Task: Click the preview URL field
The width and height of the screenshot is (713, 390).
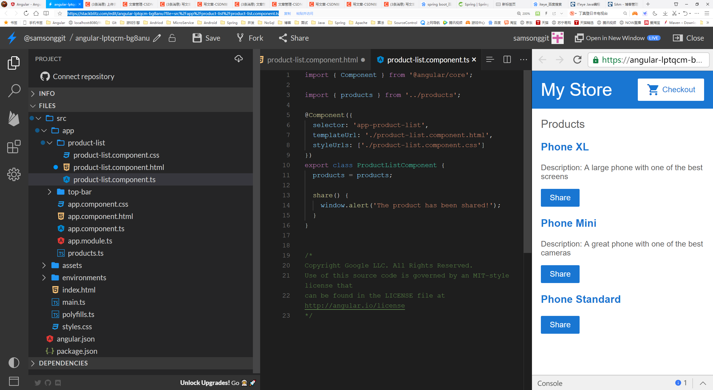Action: click(649, 60)
